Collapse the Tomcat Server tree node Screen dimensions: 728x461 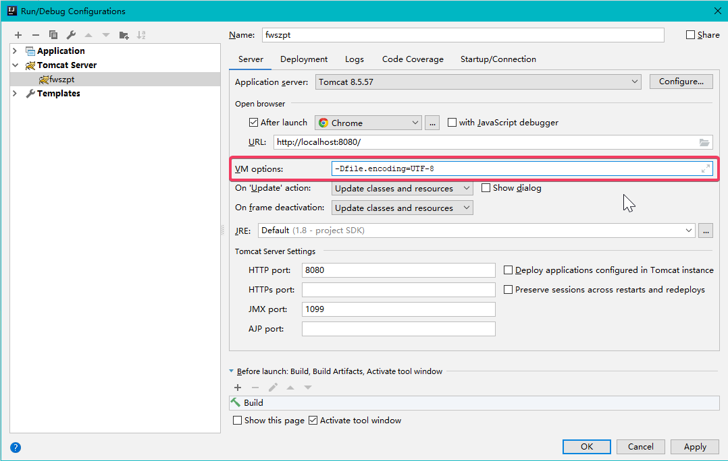click(15, 65)
